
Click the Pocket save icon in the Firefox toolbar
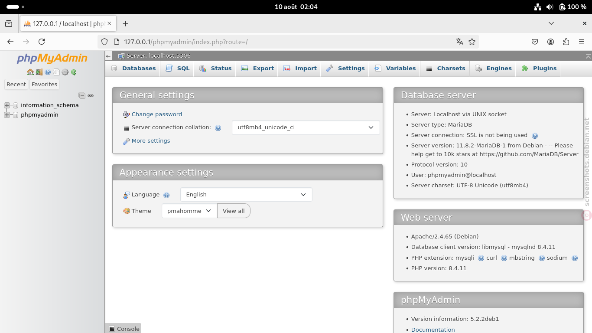tap(535, 42)
